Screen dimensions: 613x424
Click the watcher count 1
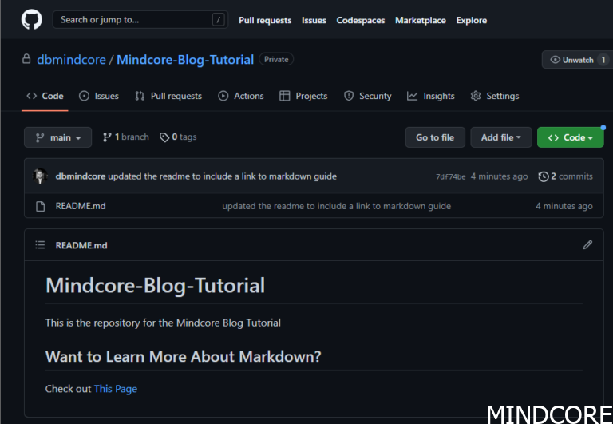[603, 60]
